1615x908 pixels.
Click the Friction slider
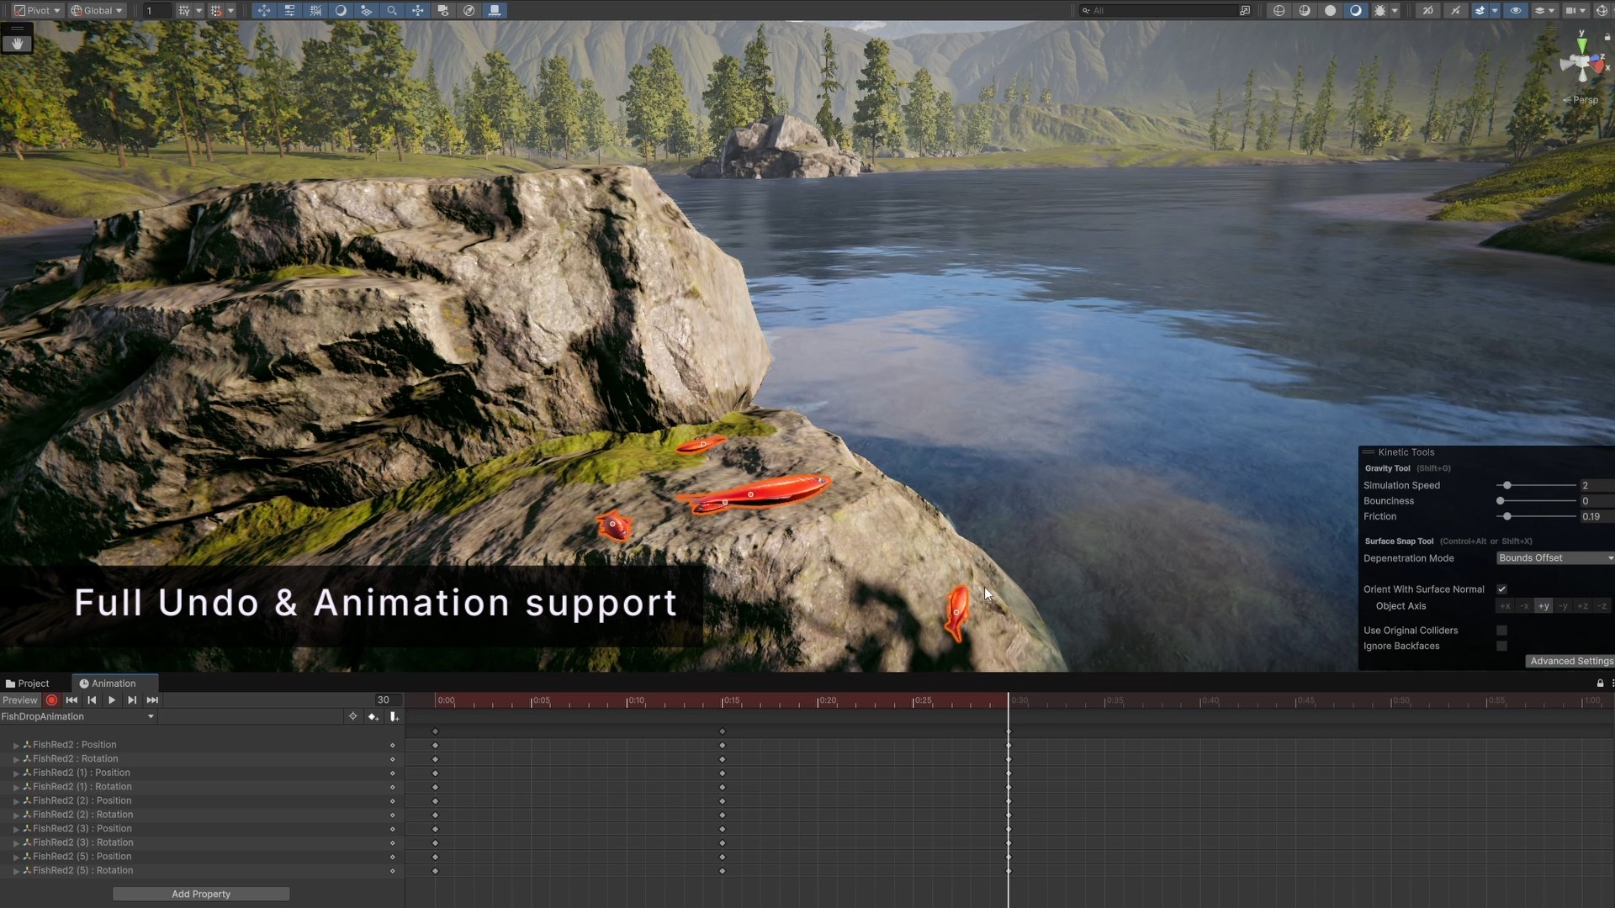[x=1536, y=516]
